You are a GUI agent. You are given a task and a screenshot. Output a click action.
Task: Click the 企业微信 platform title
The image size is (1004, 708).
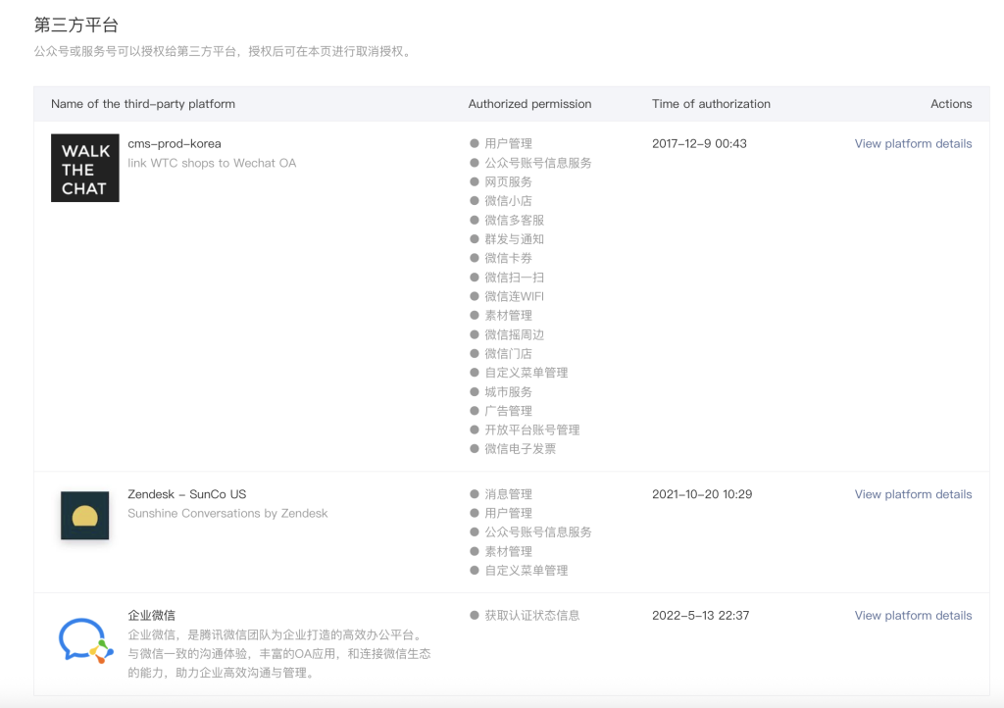click(x=151, y=615)
